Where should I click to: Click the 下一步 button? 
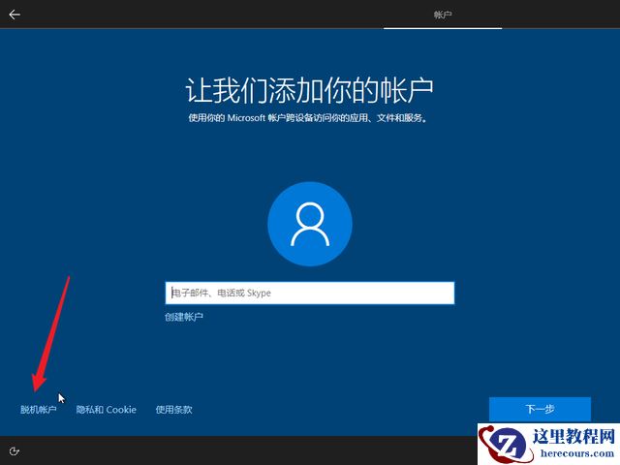(x=540, y=409)
